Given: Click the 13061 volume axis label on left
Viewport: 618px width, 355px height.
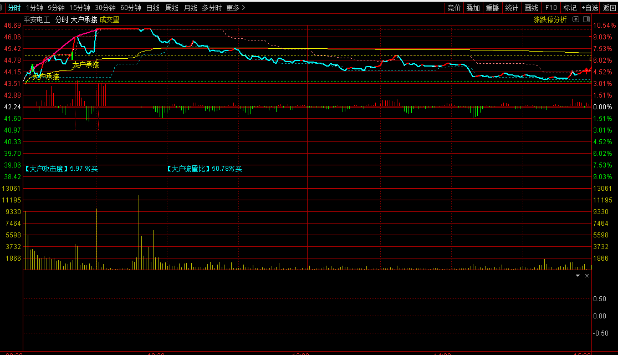Looking at the screenshot, I should coord(11,189).
